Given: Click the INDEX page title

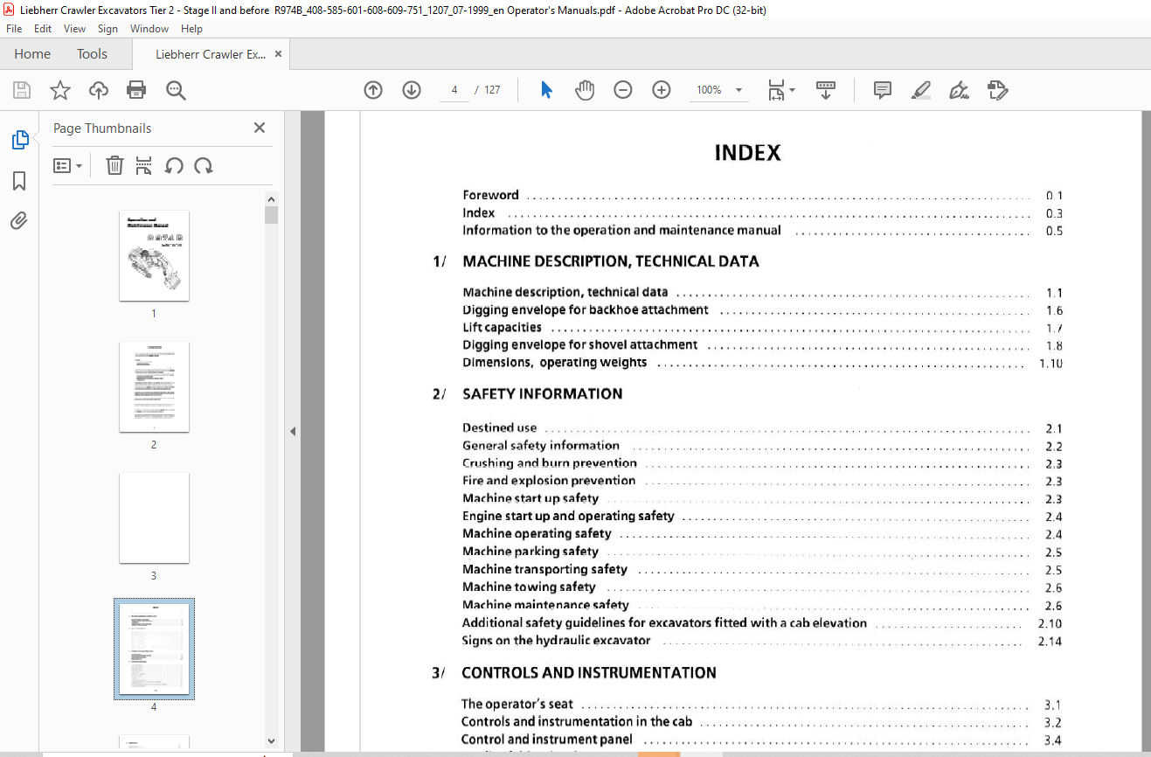Looking at the screenshot, I should (748, 153).
